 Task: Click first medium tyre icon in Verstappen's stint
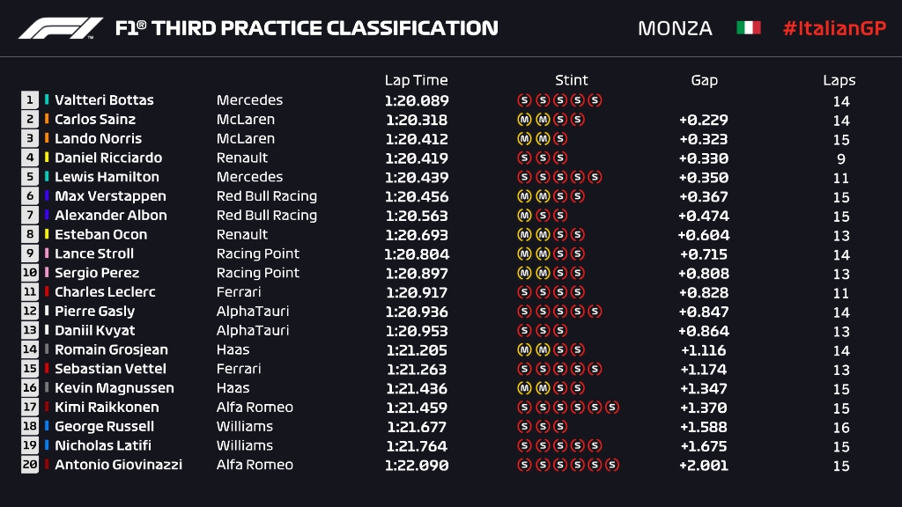(524, 196)
